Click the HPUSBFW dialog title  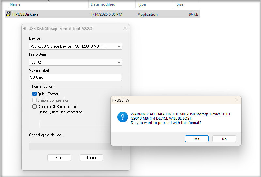pyautogui.click(x=120, y=100)
